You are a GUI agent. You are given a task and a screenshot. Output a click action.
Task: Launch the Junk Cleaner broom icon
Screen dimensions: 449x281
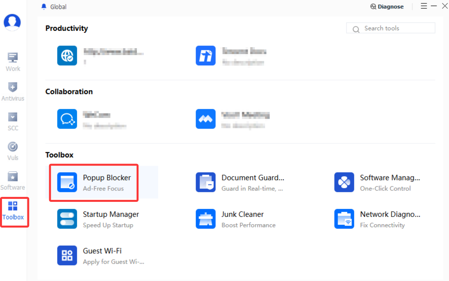[x=206, y=219]
